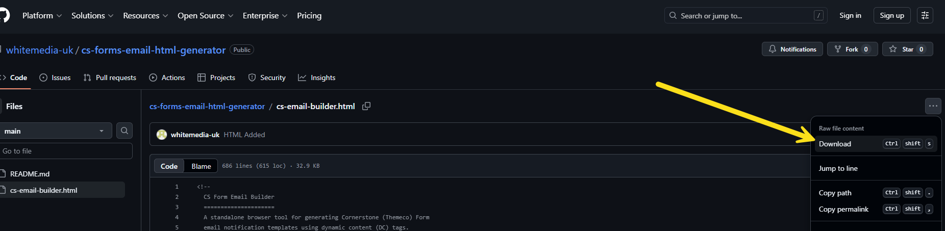This screenshot has height=231, width=945.
Task: Click the copy path icon beside filename
Action: pyautogui.click(x=366, y=106)
